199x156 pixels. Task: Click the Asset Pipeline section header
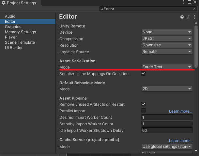pos(73,98)
